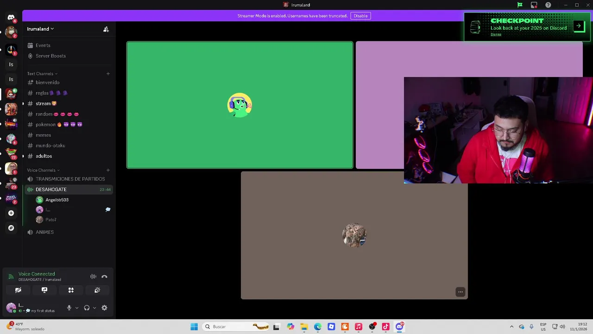Screen dimensions: 593x334
Task: Click the thought bubble status icon in voice list
Action: click(x=108, y=210)
